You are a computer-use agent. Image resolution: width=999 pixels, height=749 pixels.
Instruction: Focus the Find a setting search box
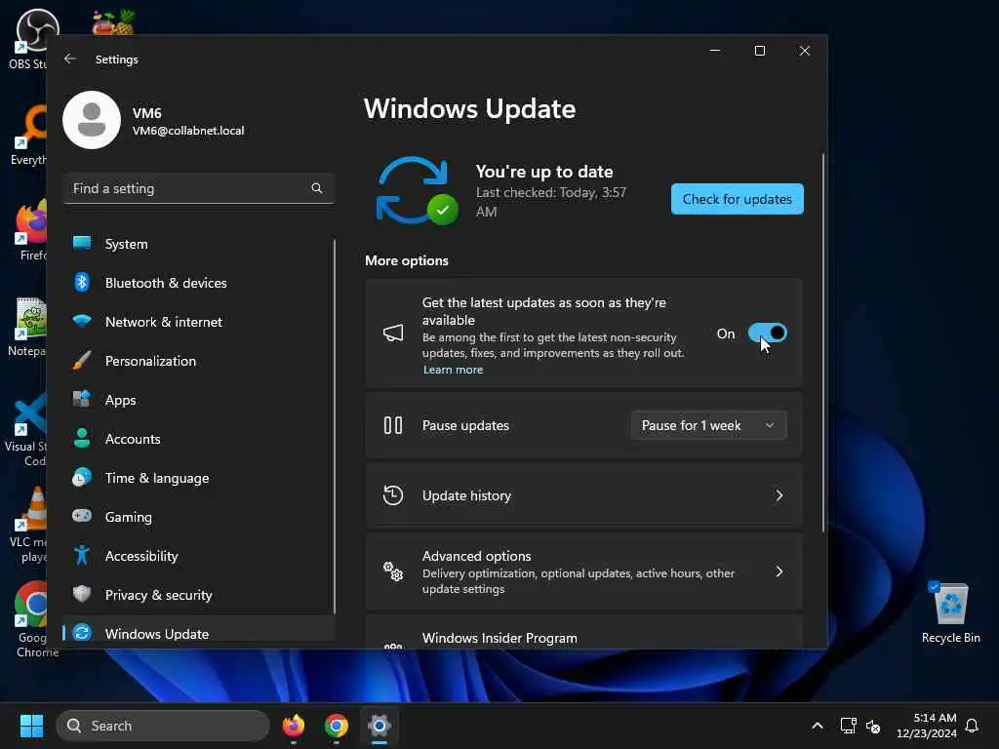(x=199, y=188)
